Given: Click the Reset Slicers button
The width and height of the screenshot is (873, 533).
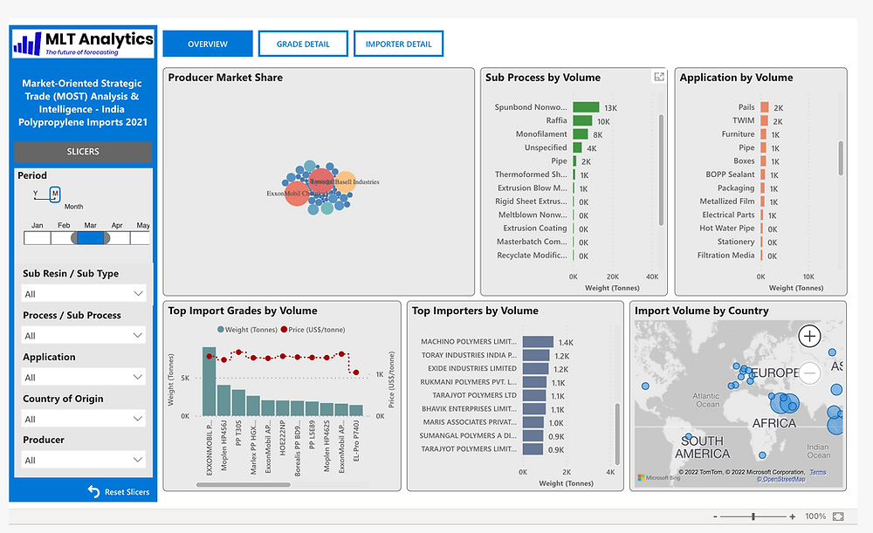Looking at the screenshot, I should pos(119,492).
